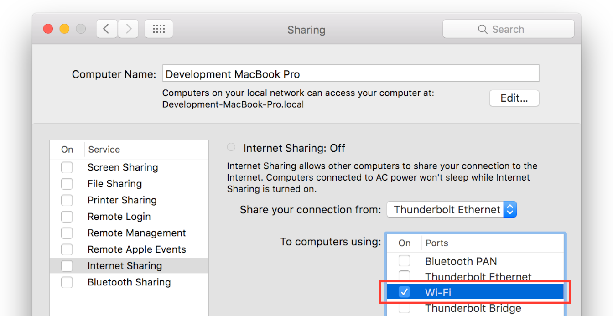
Task: Uncheck the Wi-Fi port checkbox
Action: [x=404, y=292]
